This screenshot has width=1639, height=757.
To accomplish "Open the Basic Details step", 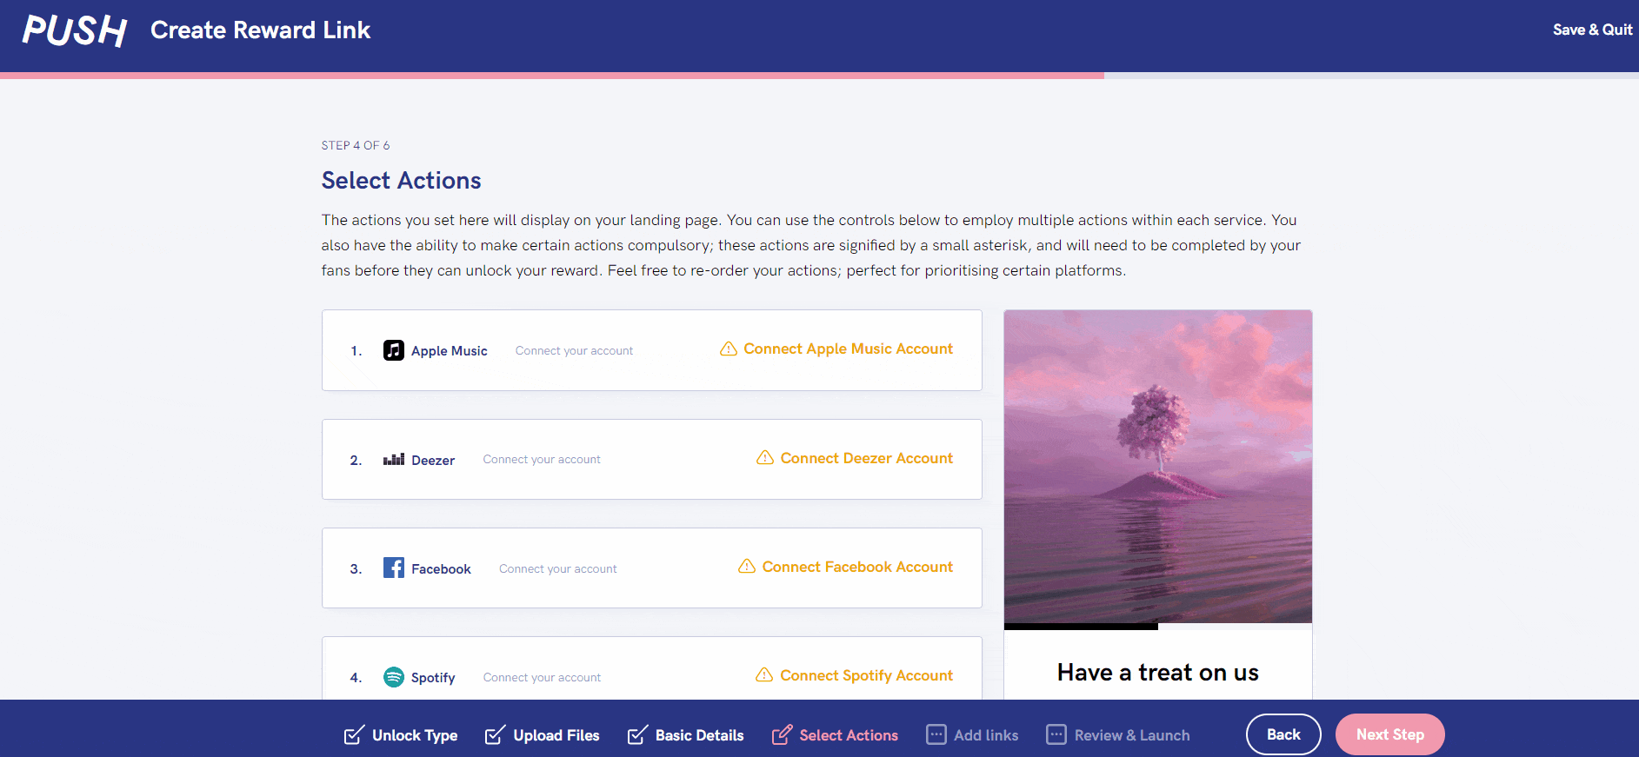I will [685, 735].
